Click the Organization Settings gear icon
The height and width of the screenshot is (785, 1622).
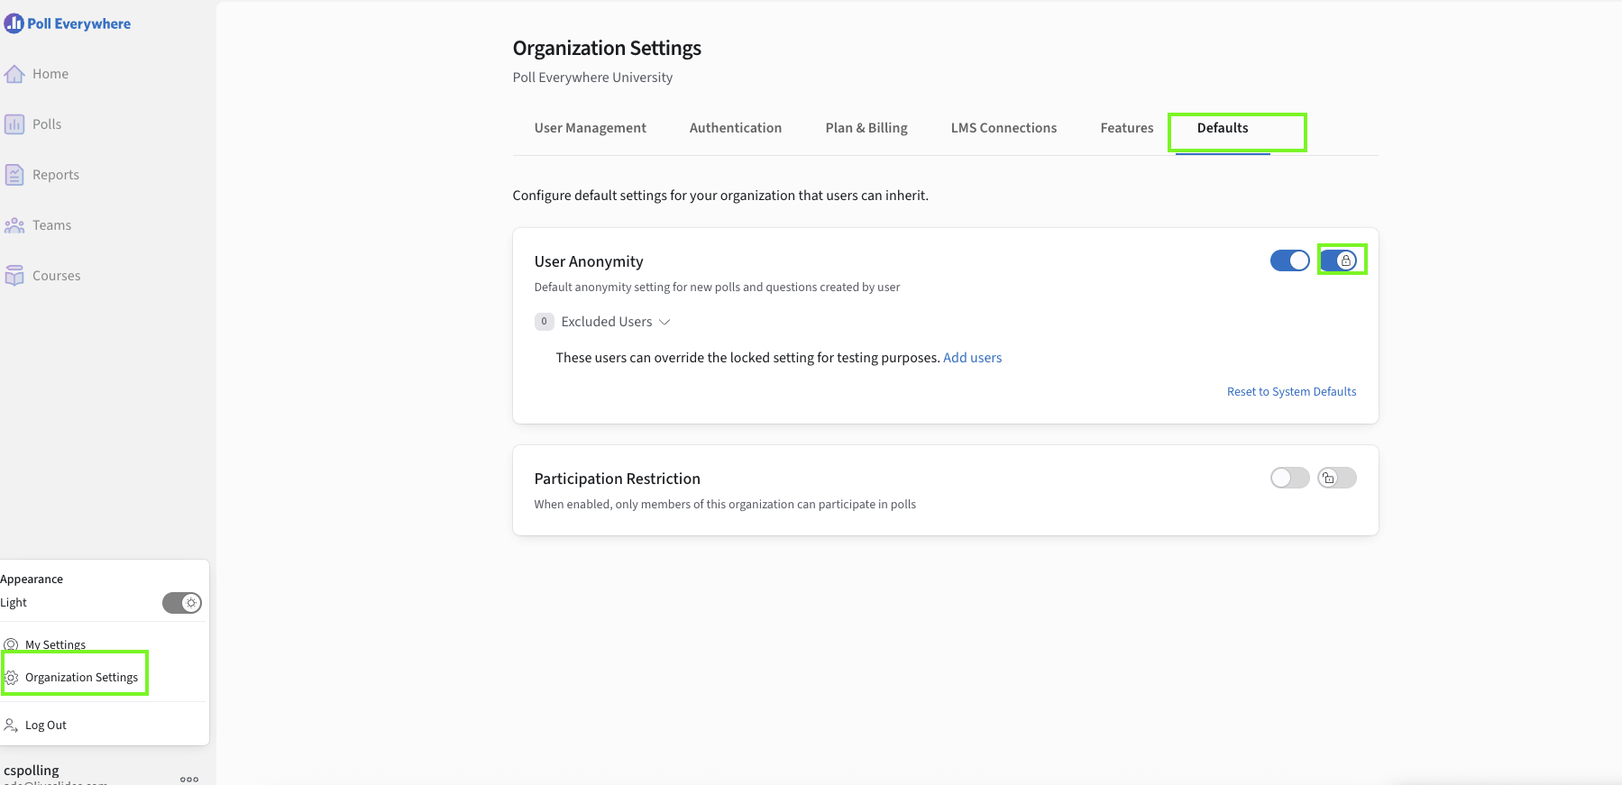pyautogui.click(x=12, y=678)
